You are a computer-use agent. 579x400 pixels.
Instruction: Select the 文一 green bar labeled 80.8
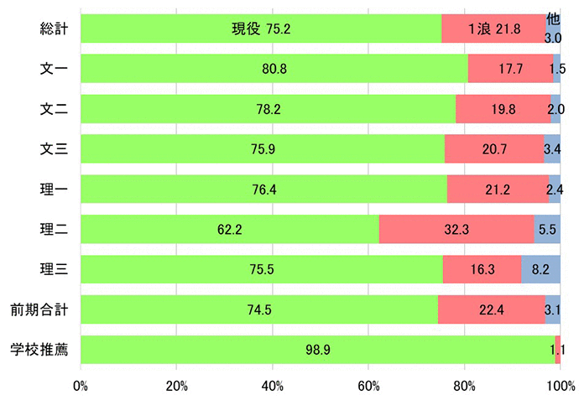tap(274, 69)
